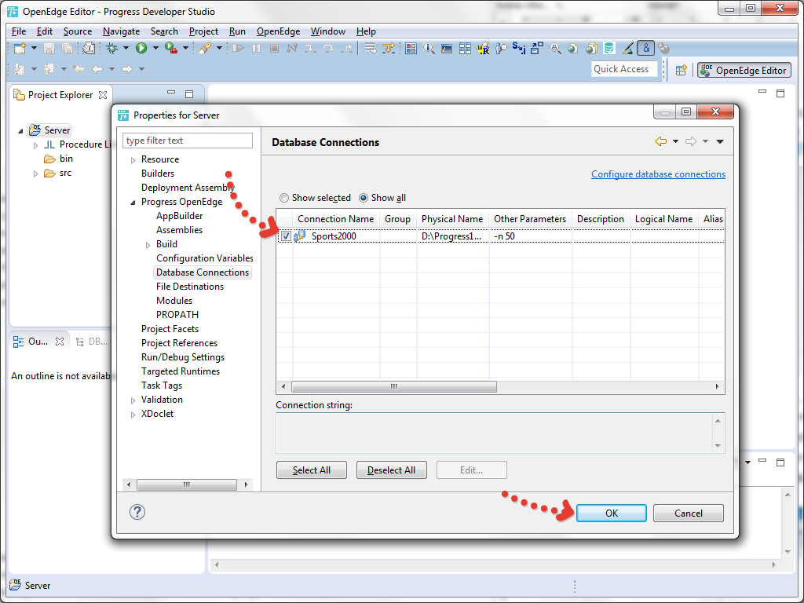Image resolution: width=804 pixels, height=603 pixels.
Task: Open the Run toolbar dropdown arrow
Action: 155,48
